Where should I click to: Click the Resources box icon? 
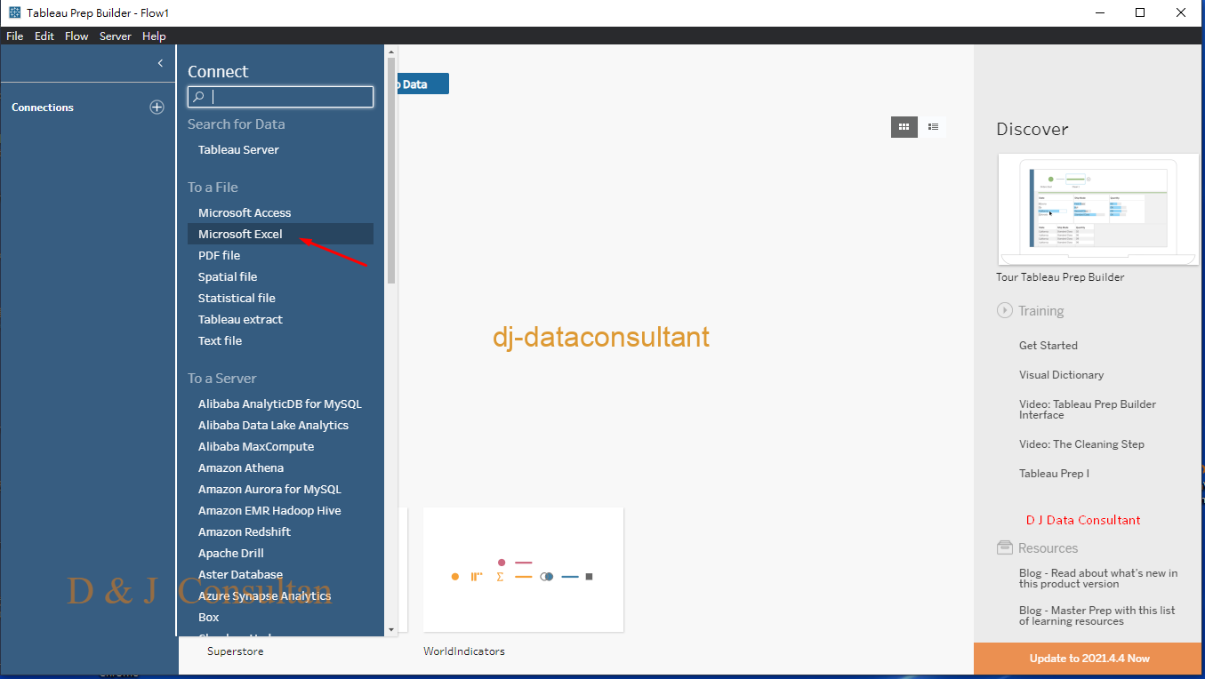pos(1005,548)
